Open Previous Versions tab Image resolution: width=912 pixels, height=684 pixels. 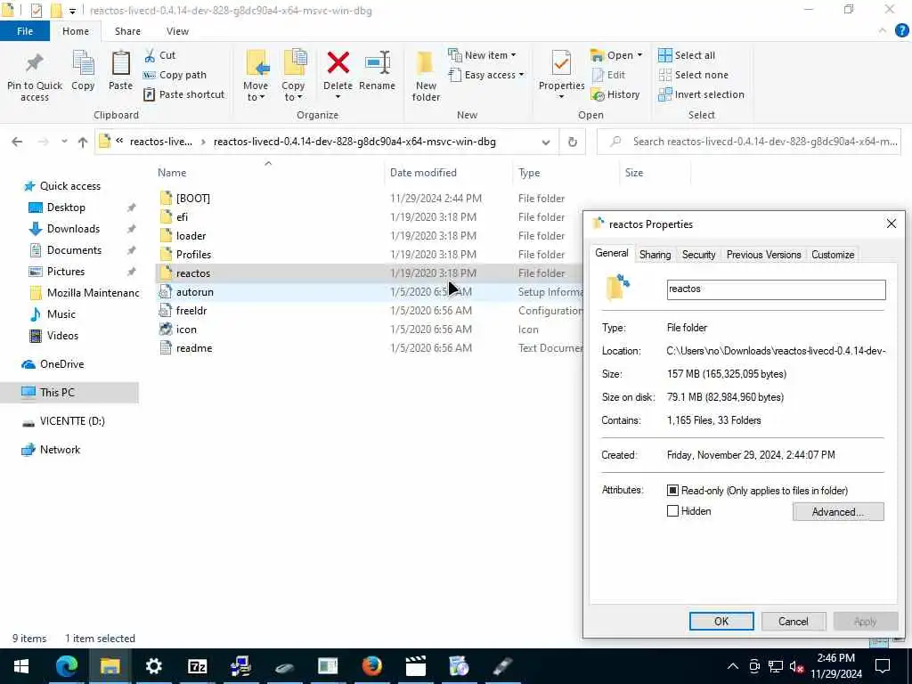763,254
